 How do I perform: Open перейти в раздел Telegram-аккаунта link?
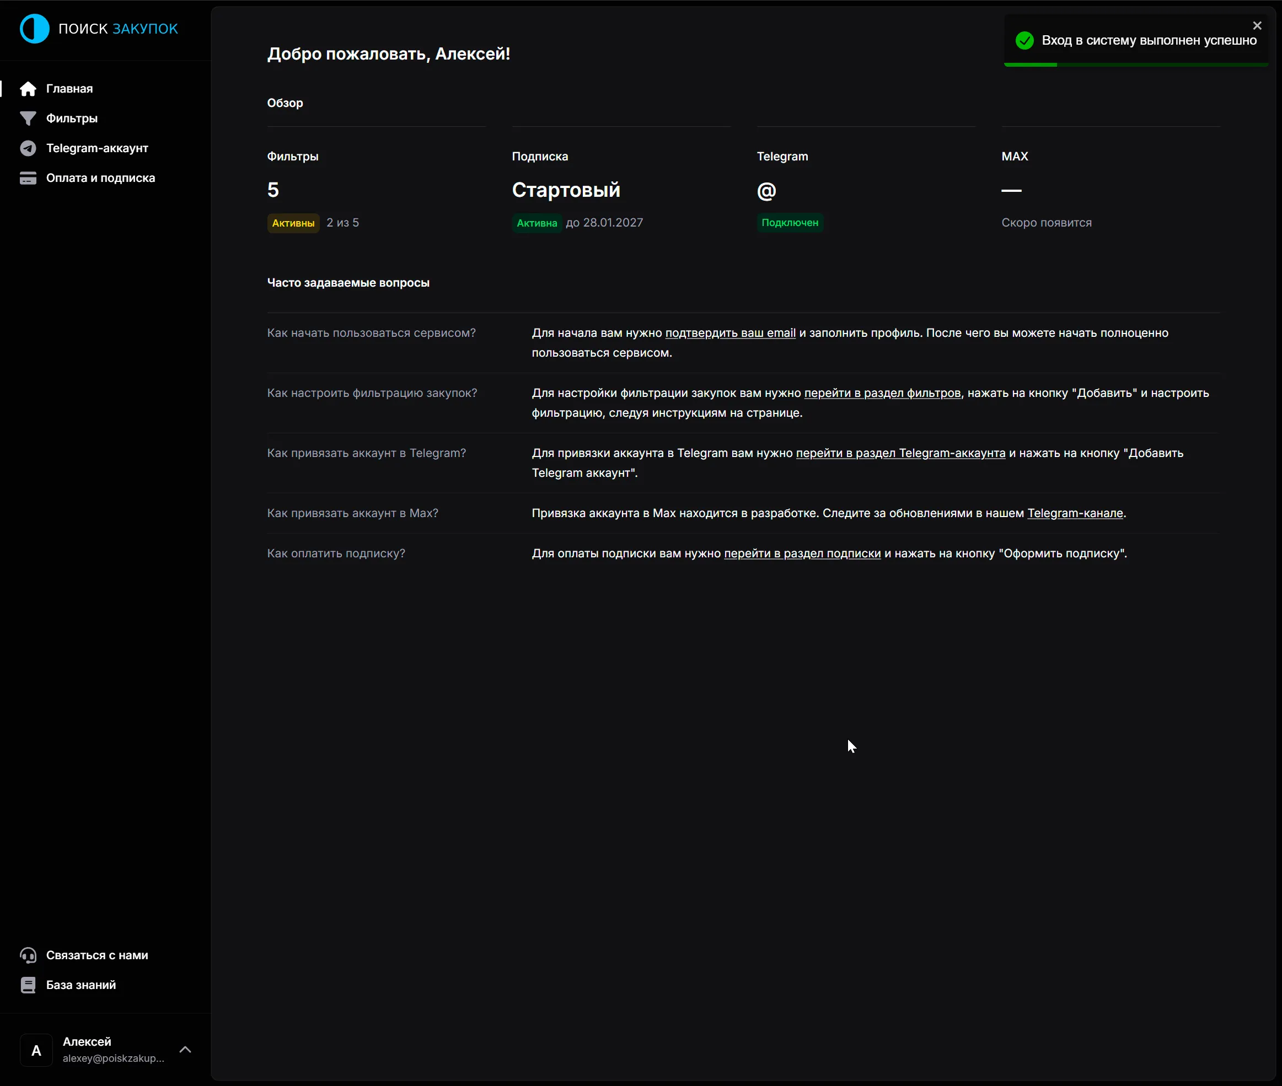[900, 453]
